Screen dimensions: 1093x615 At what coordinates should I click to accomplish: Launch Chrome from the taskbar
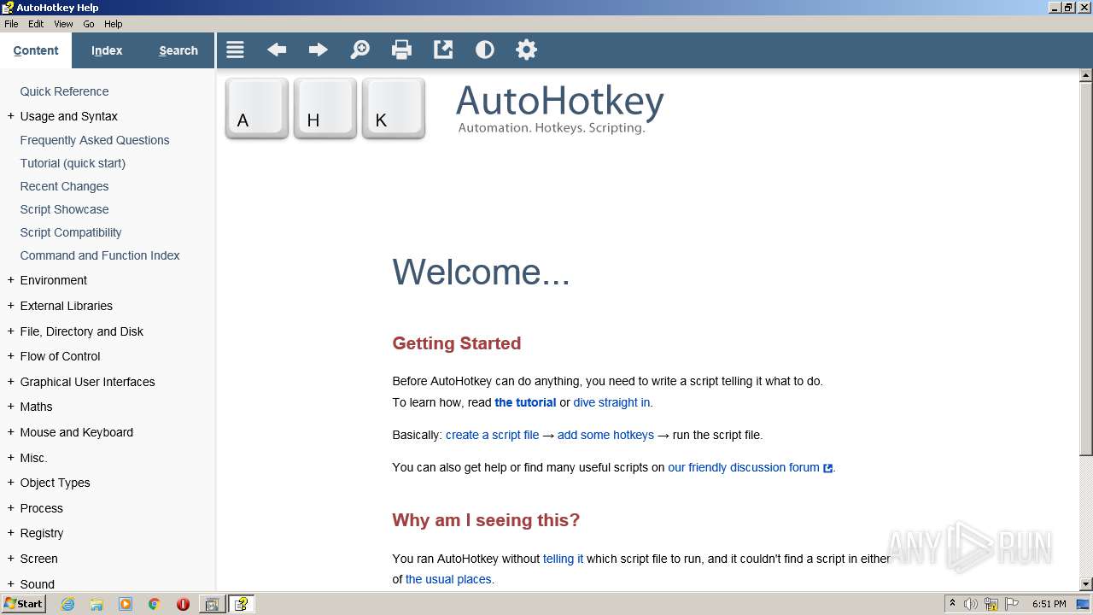tap(155, 604)
